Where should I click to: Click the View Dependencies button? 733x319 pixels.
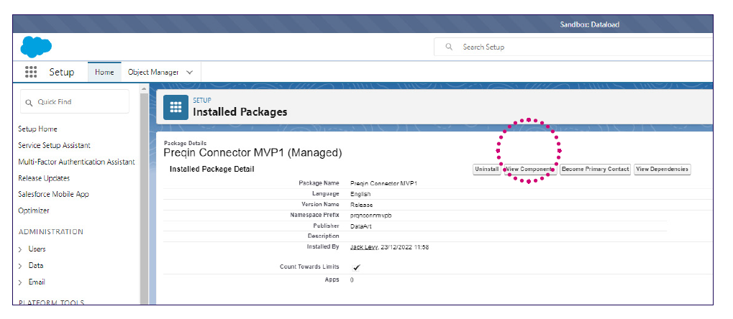coord(662,169)
